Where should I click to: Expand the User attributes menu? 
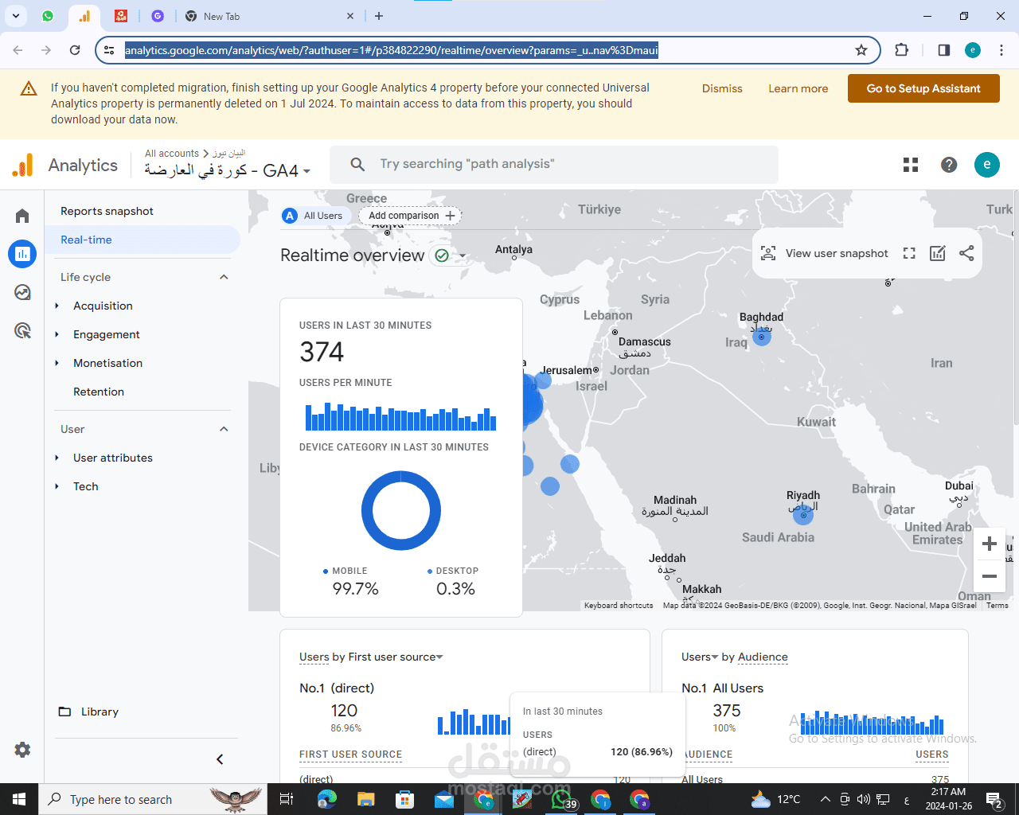(x=112, y=458)
